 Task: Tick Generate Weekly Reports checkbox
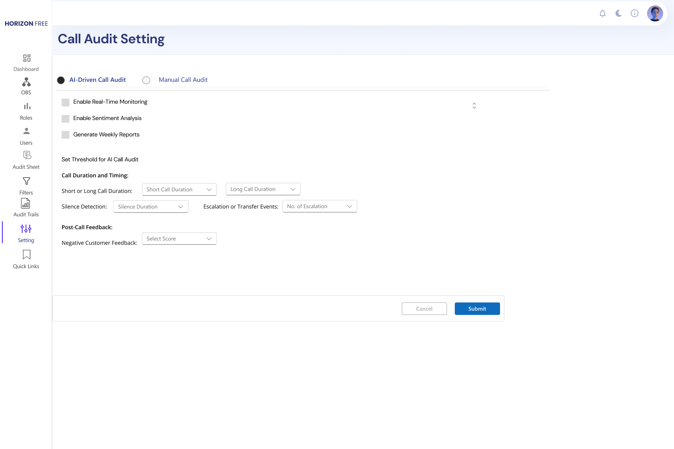(66, 135)
